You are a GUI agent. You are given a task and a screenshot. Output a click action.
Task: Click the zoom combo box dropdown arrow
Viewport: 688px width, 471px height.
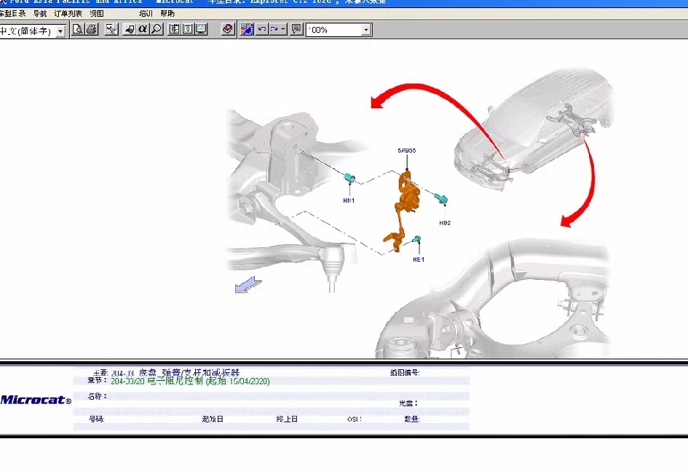[366, 31]
